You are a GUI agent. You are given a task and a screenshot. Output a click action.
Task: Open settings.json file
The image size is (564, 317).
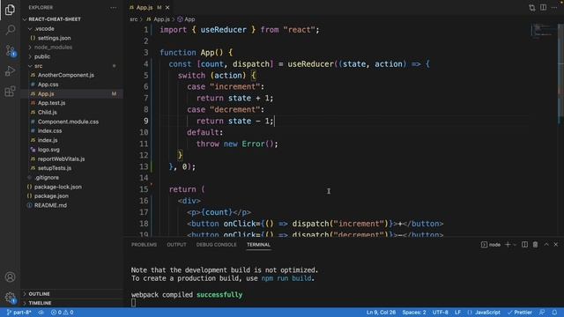point(54,38)
